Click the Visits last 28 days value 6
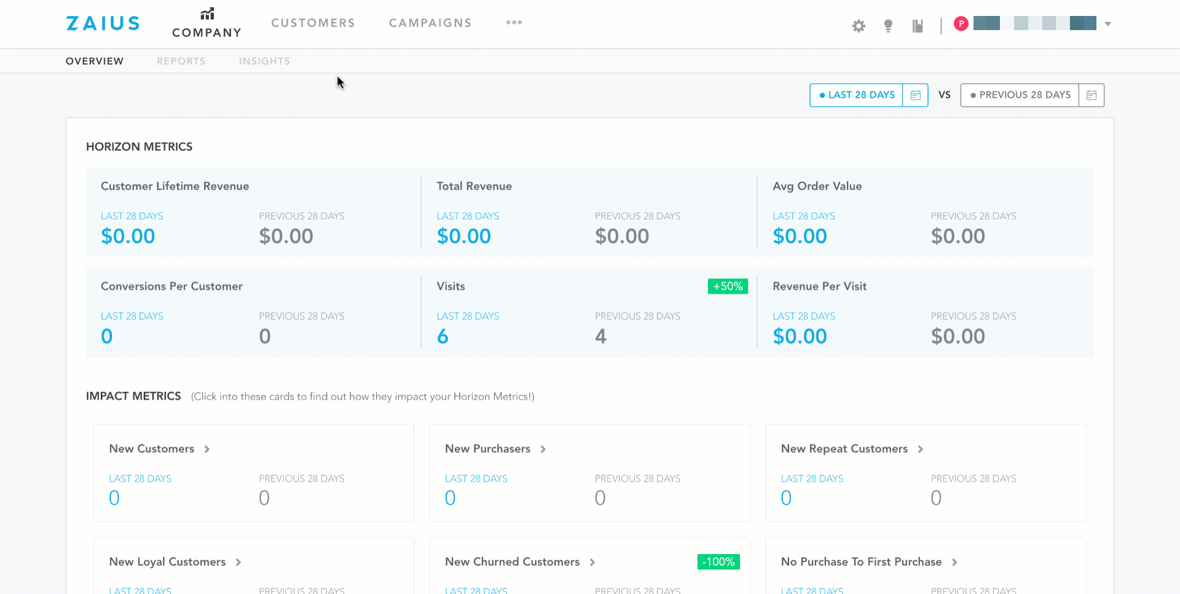The image size is (1180, 594). click(x=442, y=337)
